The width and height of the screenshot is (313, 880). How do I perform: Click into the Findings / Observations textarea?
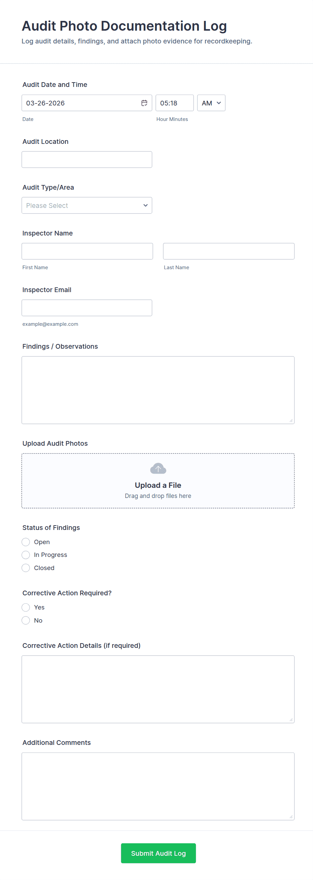pos(158,390)
